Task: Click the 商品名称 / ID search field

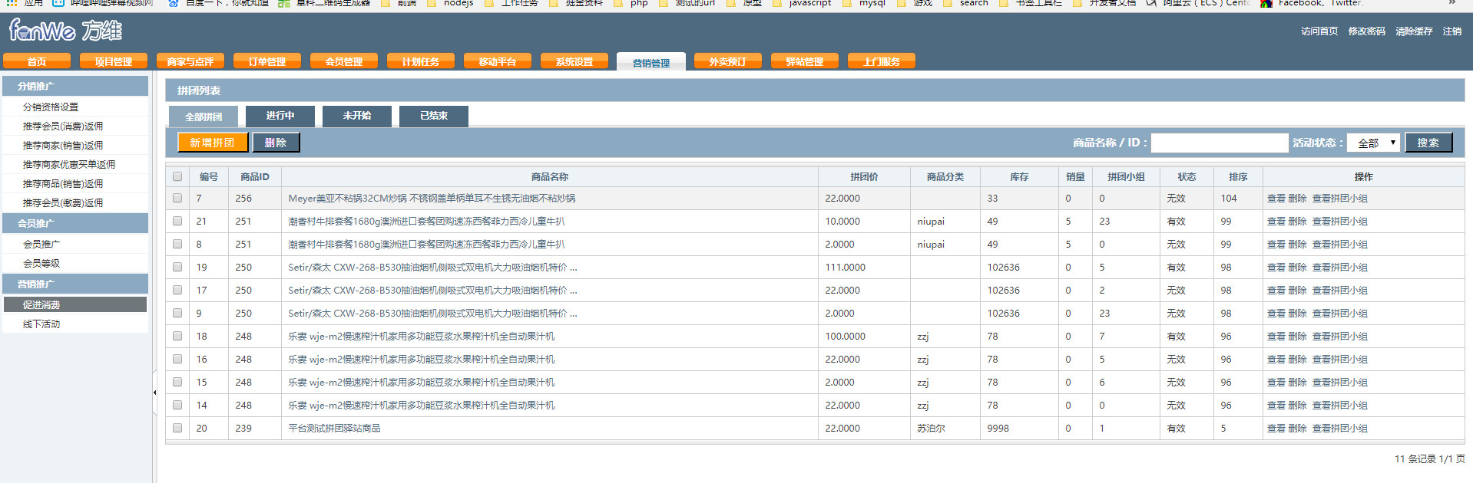Action: [1219, 143]
